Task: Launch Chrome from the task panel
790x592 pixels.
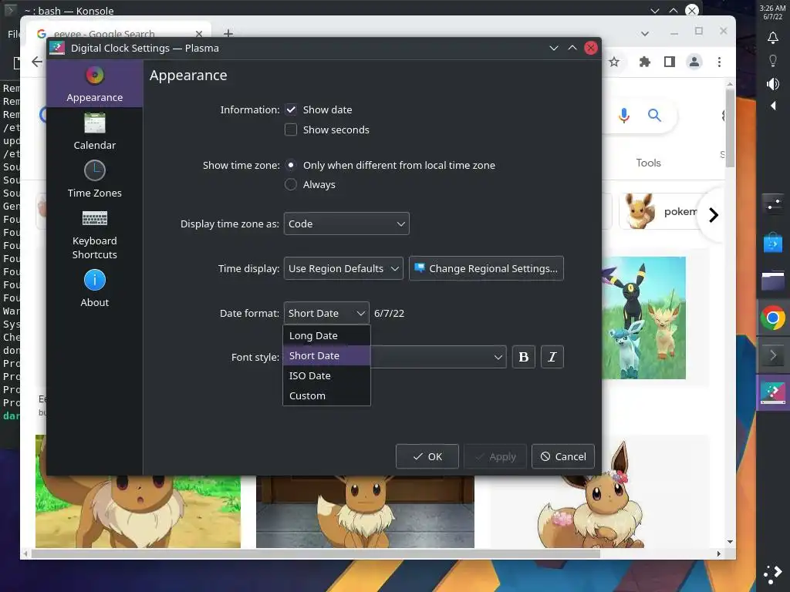Action: click(773, 318)
